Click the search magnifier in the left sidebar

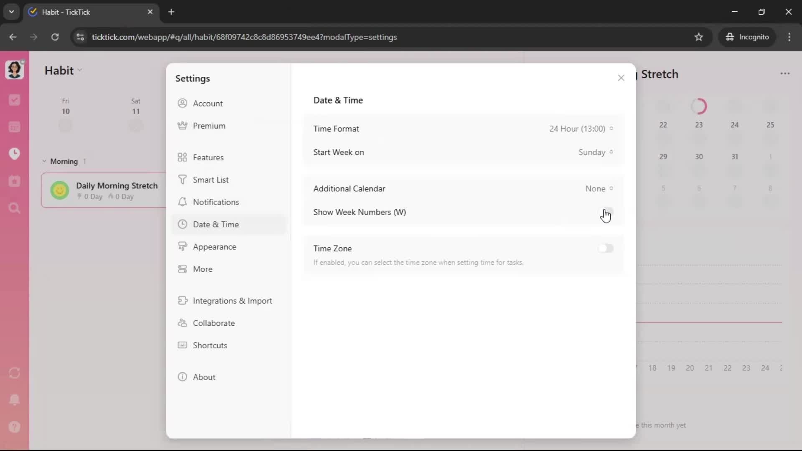[x=14, y=208]
